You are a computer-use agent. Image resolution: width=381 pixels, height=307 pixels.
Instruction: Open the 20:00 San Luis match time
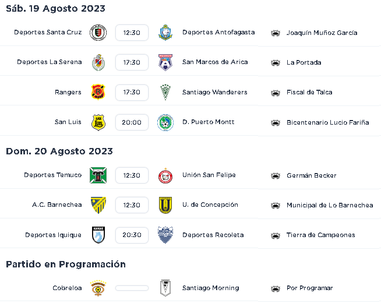click(x=132, y=122)
